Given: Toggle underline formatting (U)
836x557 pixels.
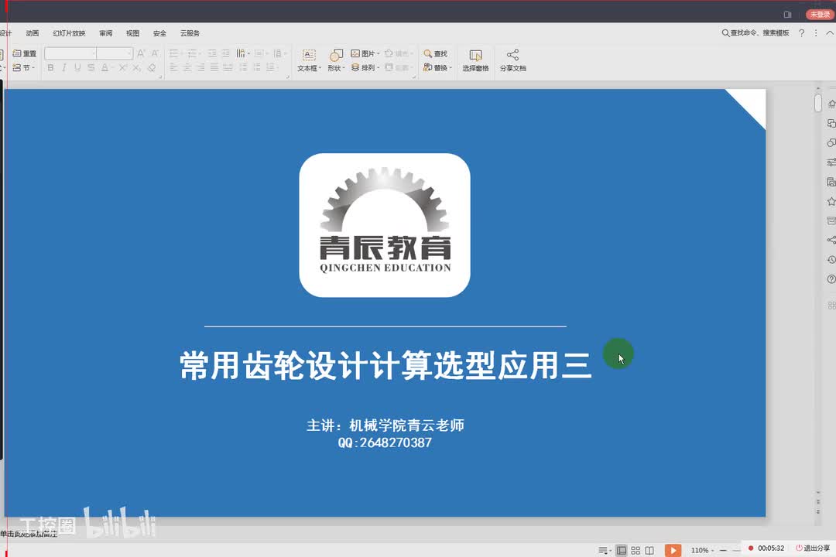Looking at the screenshot, I should (x=77, y=68).
